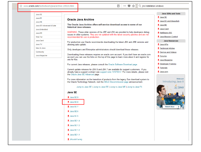Open Java SE under Java SDKs and Tools
201x152 pixels.
coord(163,17)
